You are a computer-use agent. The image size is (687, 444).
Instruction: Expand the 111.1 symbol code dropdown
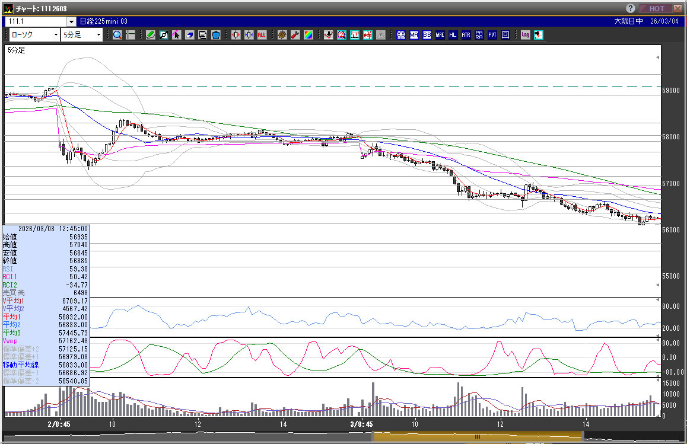pyautogui.click(x=71, y=21)
